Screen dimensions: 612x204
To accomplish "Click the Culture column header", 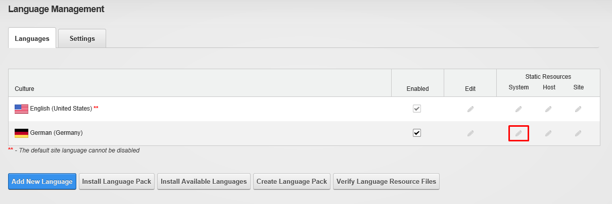I will (24, 88).
